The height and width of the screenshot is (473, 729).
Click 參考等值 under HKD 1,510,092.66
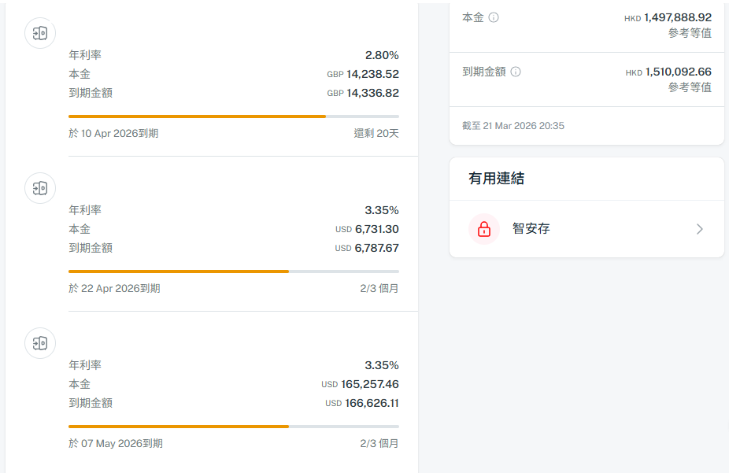(690, 87)
